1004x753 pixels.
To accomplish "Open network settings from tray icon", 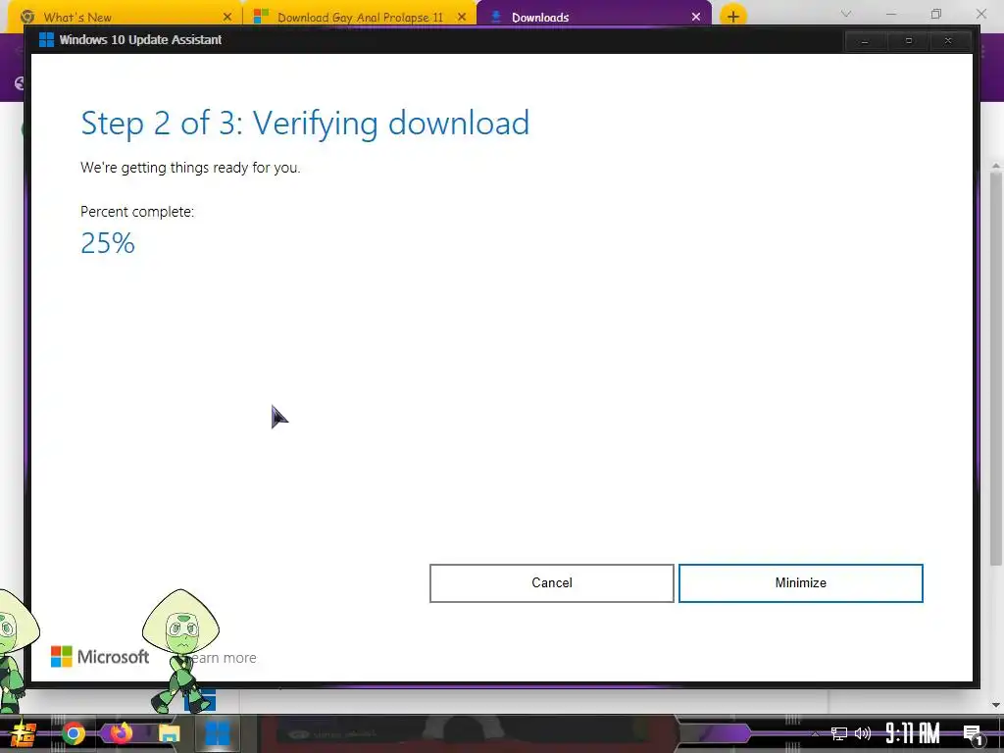I will 839,733.
